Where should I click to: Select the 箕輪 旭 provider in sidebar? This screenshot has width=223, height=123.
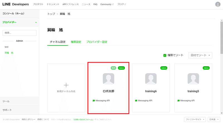click(x=9, y=53)
